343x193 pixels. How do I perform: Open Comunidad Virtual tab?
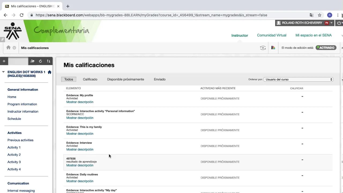click(x=271, y=35)
